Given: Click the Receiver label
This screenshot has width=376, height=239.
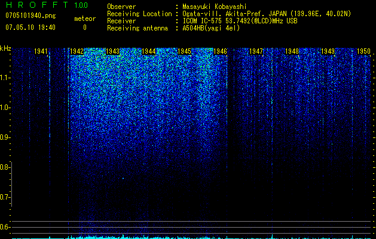Looking at the screenshot, I should pyautogui.click(x=121, y=21).
